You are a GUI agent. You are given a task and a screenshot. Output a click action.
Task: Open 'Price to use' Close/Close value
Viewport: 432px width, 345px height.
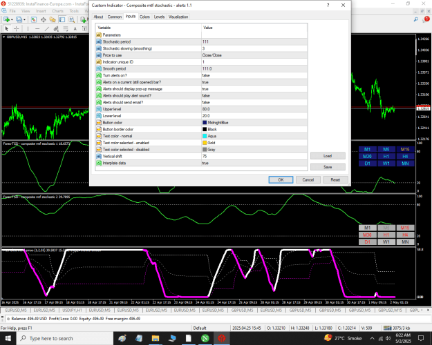tap(254, 55)
